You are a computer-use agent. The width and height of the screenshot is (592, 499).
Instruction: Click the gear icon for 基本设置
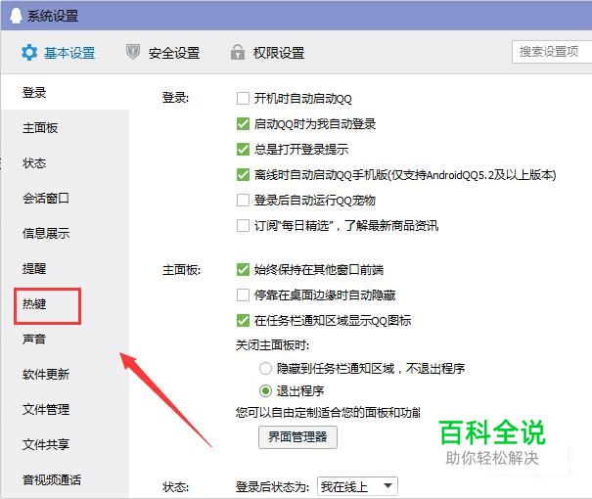(29, 53)
